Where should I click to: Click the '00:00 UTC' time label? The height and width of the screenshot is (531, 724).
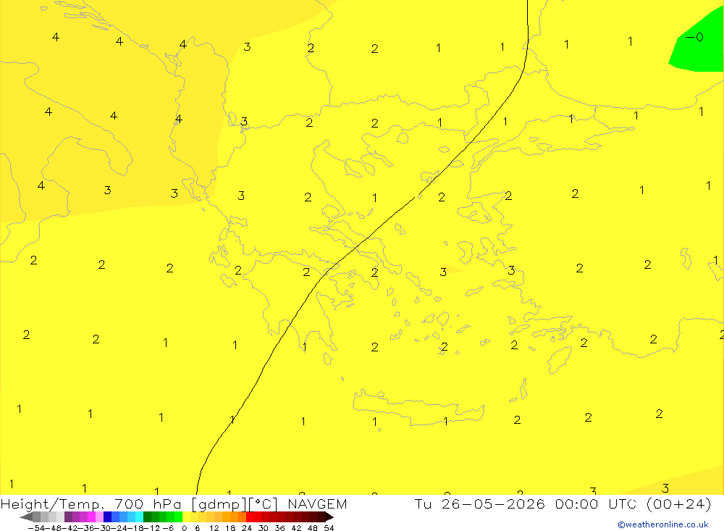pyautogui.click(x=596, y=503)
